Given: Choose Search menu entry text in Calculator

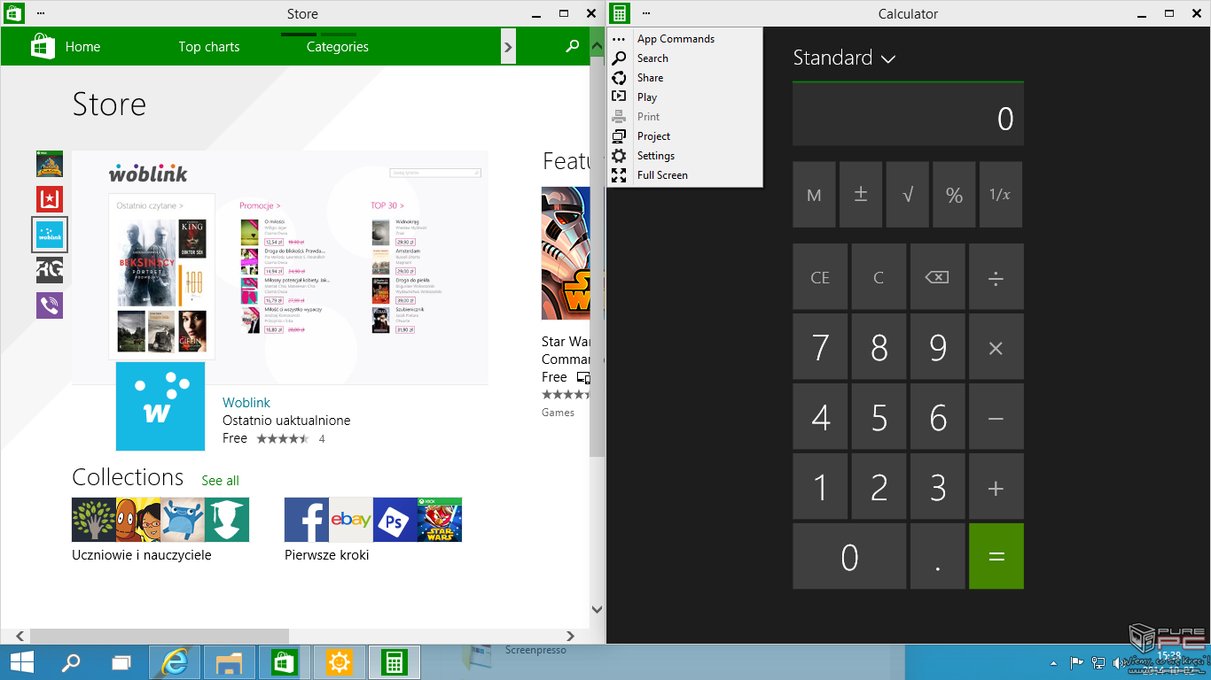Looking at the screenshot, I should tap(652, 58).
